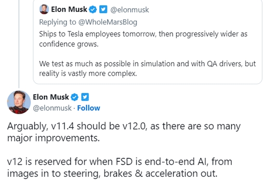The image size is (265, 182).
Task: Click Twitter bird icon in quoted tweet header
Action: [x=103, y=9]
